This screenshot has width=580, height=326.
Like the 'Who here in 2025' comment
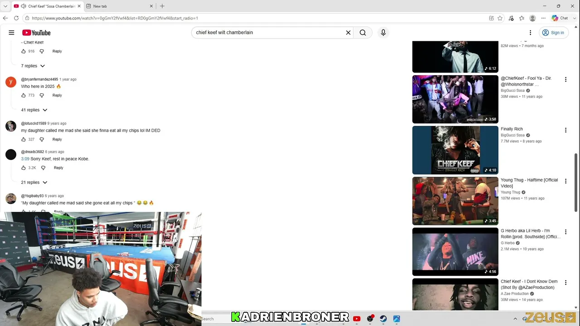click(24, 95)
